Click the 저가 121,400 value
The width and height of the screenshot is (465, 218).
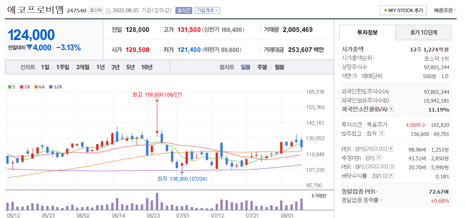(189, 50)
